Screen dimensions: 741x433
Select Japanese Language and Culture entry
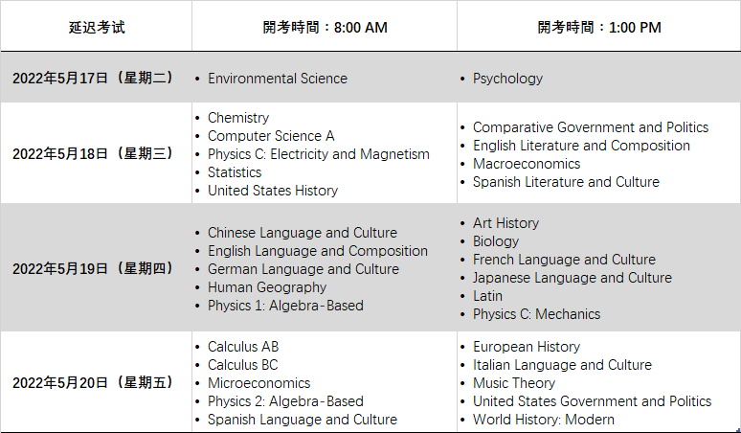click(573, 278)
